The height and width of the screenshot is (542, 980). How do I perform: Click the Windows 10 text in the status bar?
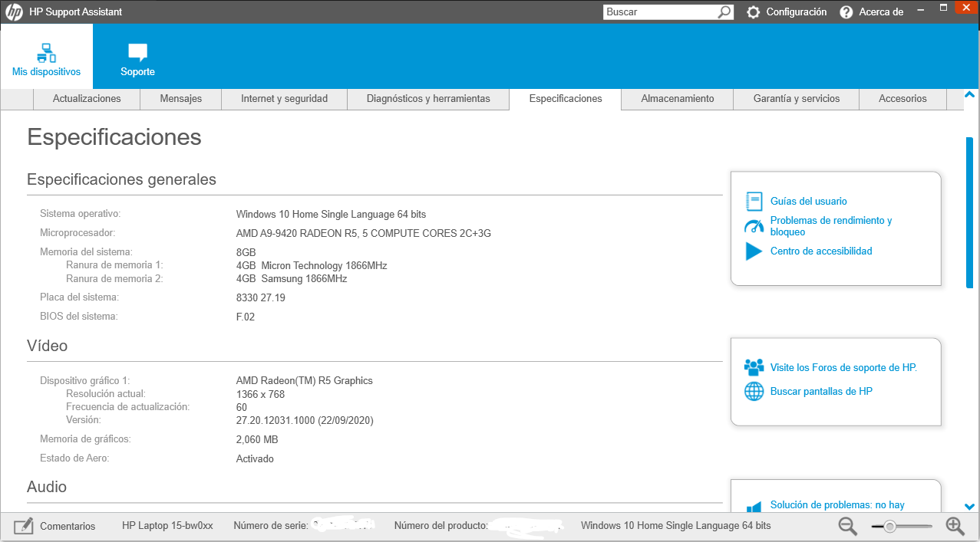point(676,526)
